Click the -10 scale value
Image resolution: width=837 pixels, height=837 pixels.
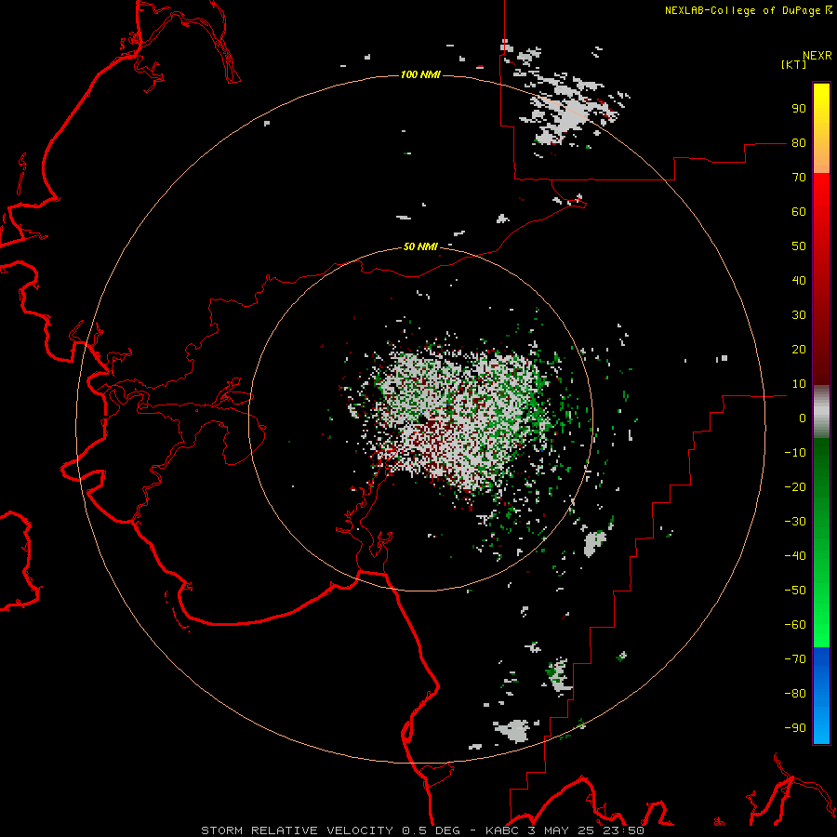click(795, 453)
